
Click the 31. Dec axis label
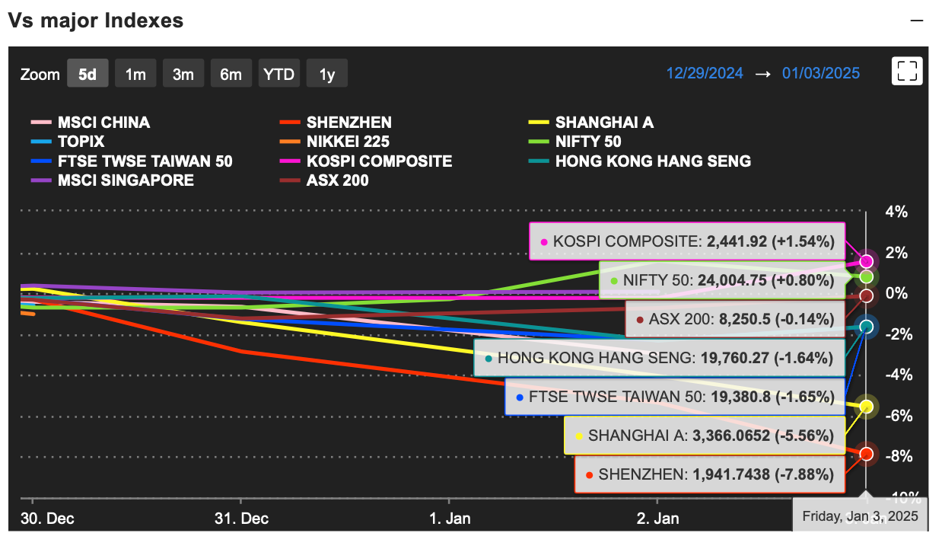240,518
